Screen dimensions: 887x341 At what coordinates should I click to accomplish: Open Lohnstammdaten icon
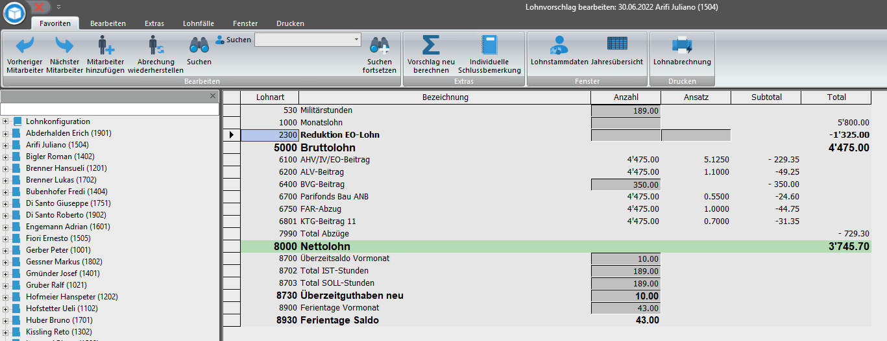[x=559, y=45]
